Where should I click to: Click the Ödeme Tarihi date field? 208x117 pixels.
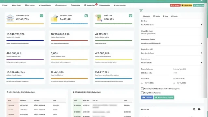pos(155,83)
